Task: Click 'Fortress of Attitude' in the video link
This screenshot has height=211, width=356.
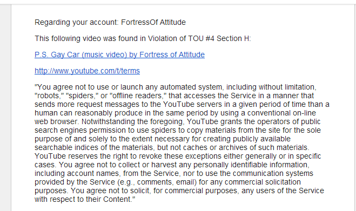Action: click(x=172, y=55)
